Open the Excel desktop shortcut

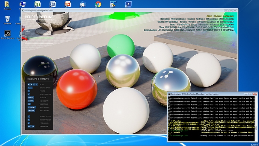tap(38, 4)
